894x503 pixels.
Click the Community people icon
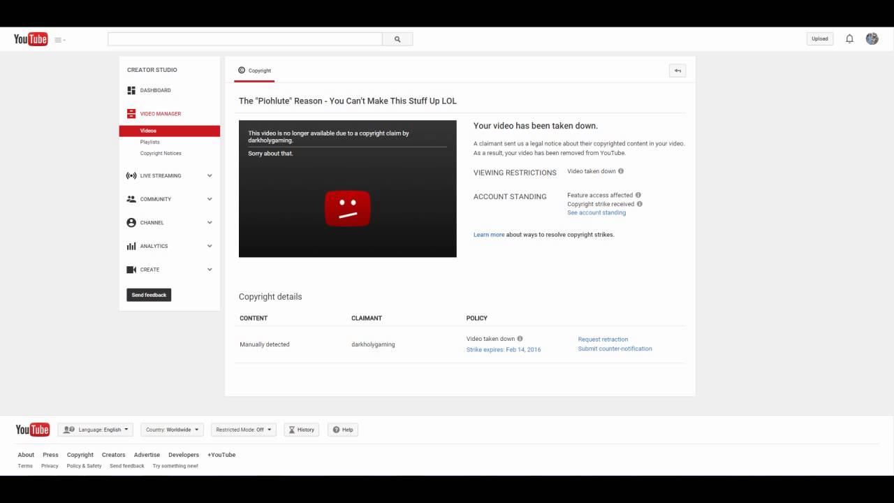(x=131, y=199)
